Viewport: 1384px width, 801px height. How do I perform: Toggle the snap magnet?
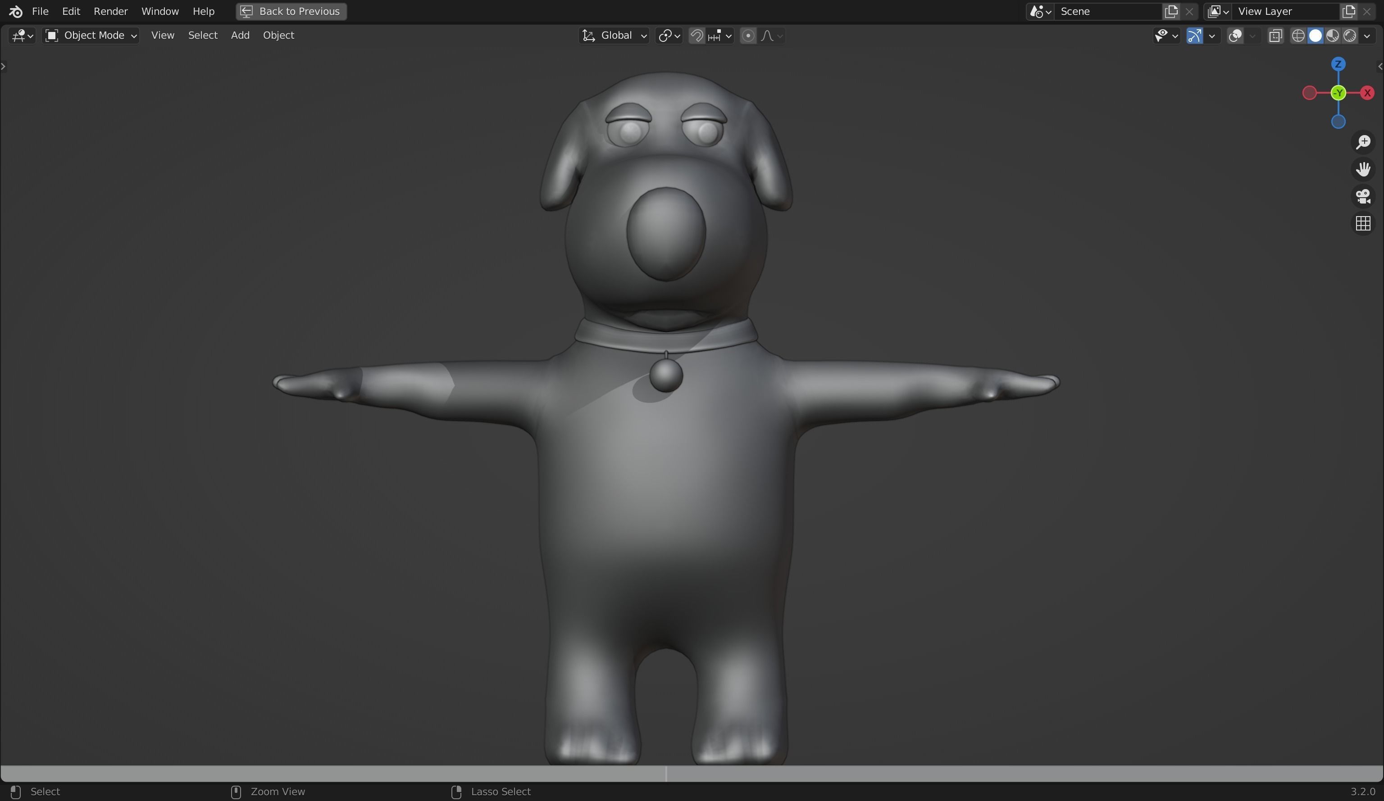coord(697,36)
